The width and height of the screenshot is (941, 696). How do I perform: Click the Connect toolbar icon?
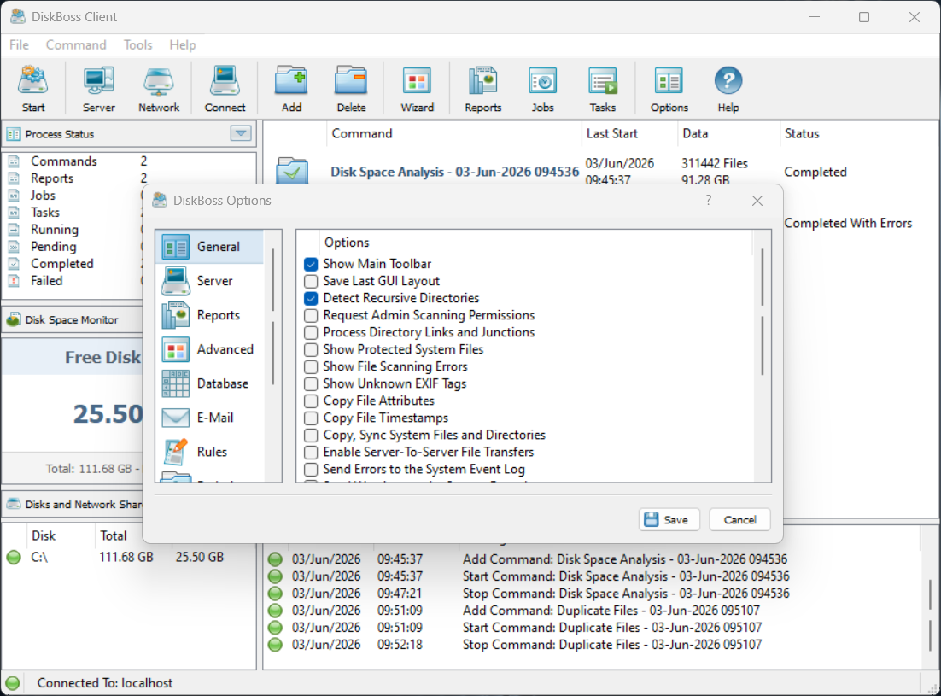tap(225, 89)
